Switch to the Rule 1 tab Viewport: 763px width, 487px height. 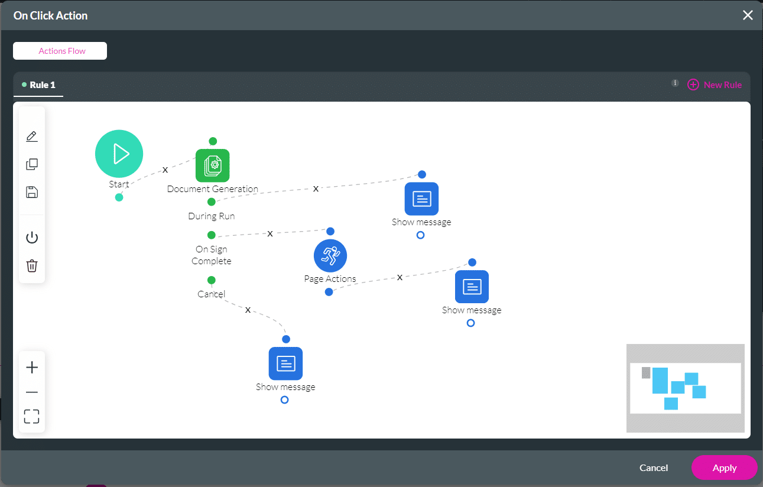[x=39, y=85]
